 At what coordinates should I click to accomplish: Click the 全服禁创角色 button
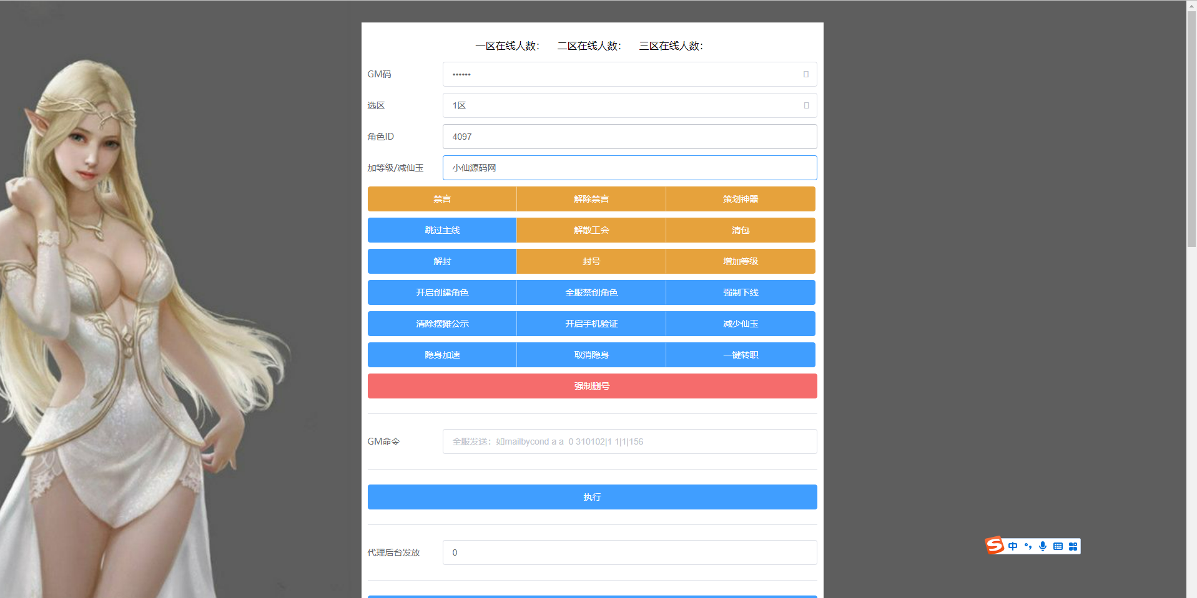coord(591,292)
